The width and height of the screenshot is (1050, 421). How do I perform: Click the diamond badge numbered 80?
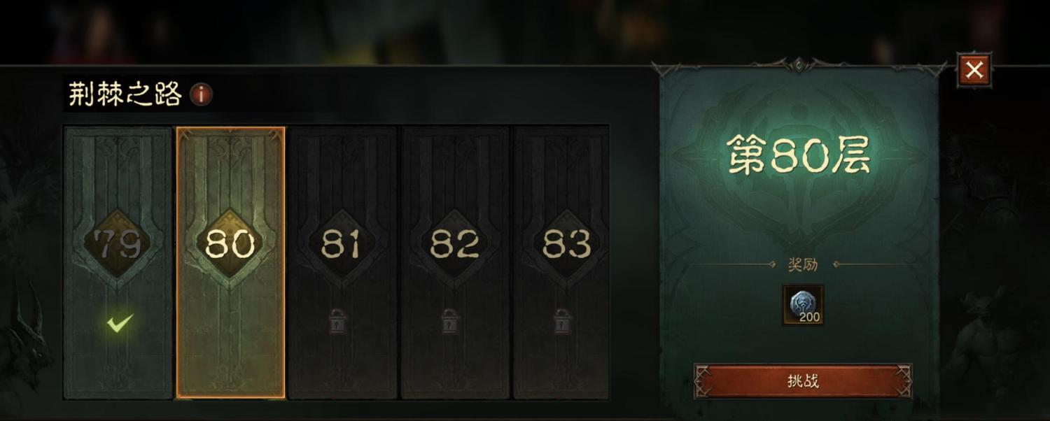(230, 244)
